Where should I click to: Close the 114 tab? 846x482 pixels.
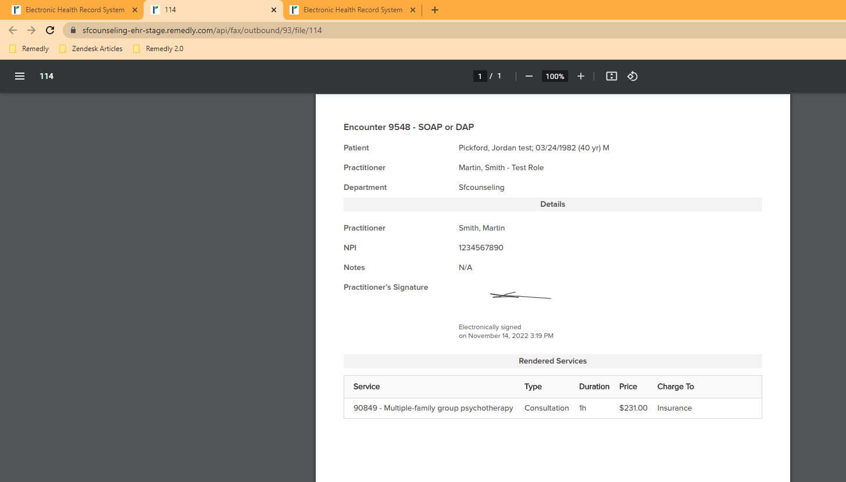click(274, 10)
